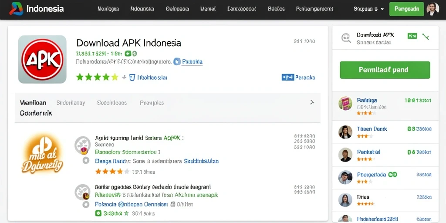
Task: Click the green Pangoada header button
Action: coord(406,9)
